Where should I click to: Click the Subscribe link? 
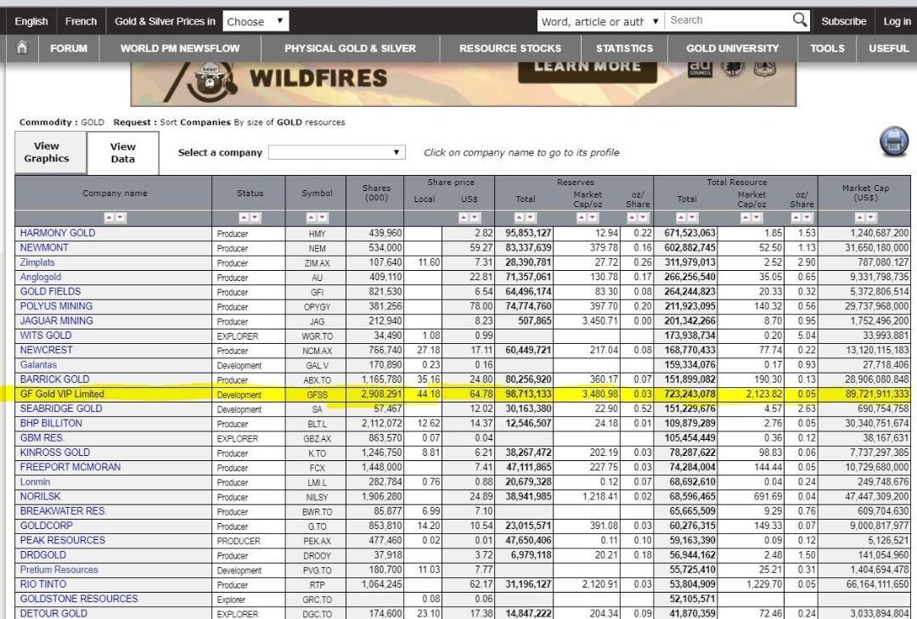843,21
